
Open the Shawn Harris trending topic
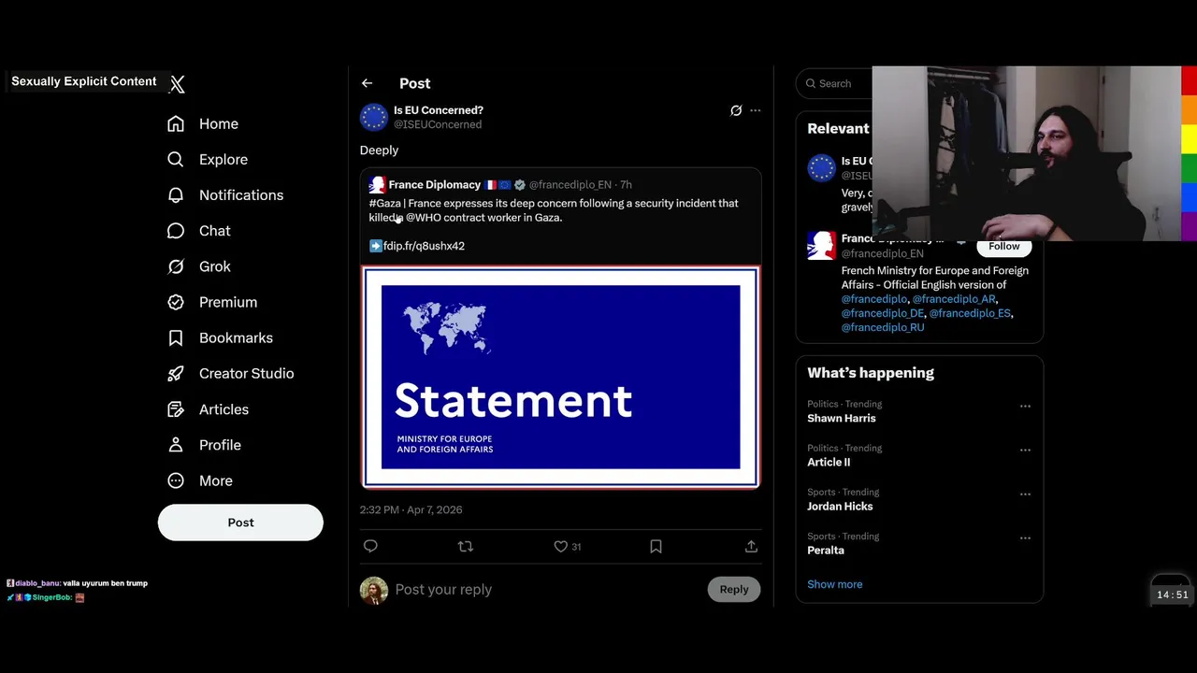click(x=842, y=419)
